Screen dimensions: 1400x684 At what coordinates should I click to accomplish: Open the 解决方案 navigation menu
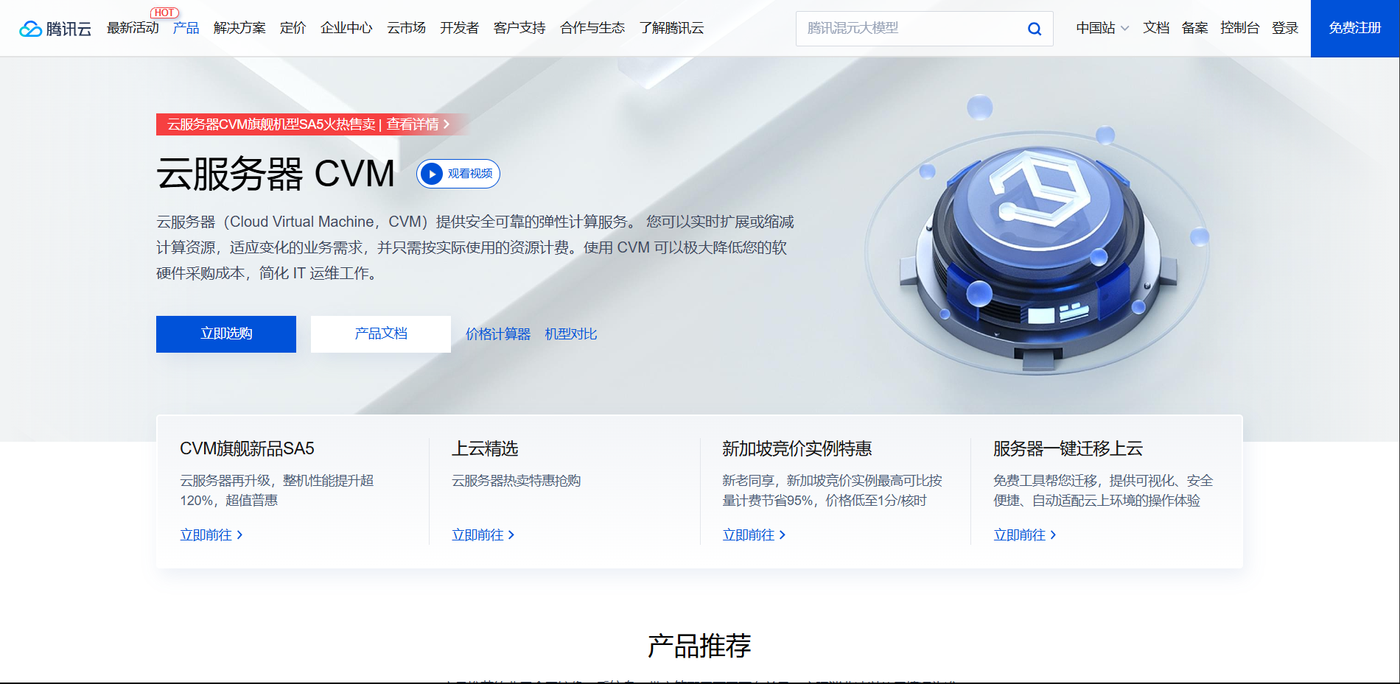(239, 29)
